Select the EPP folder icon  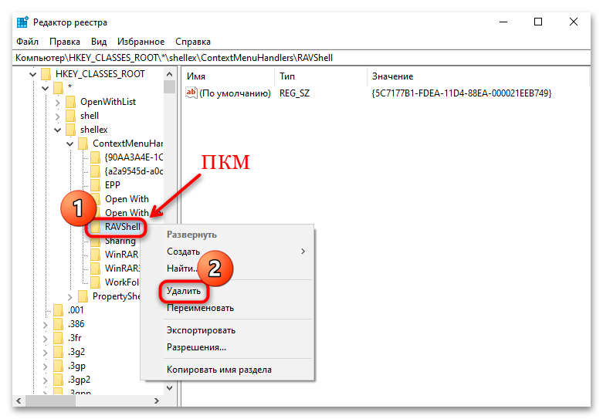95,185
